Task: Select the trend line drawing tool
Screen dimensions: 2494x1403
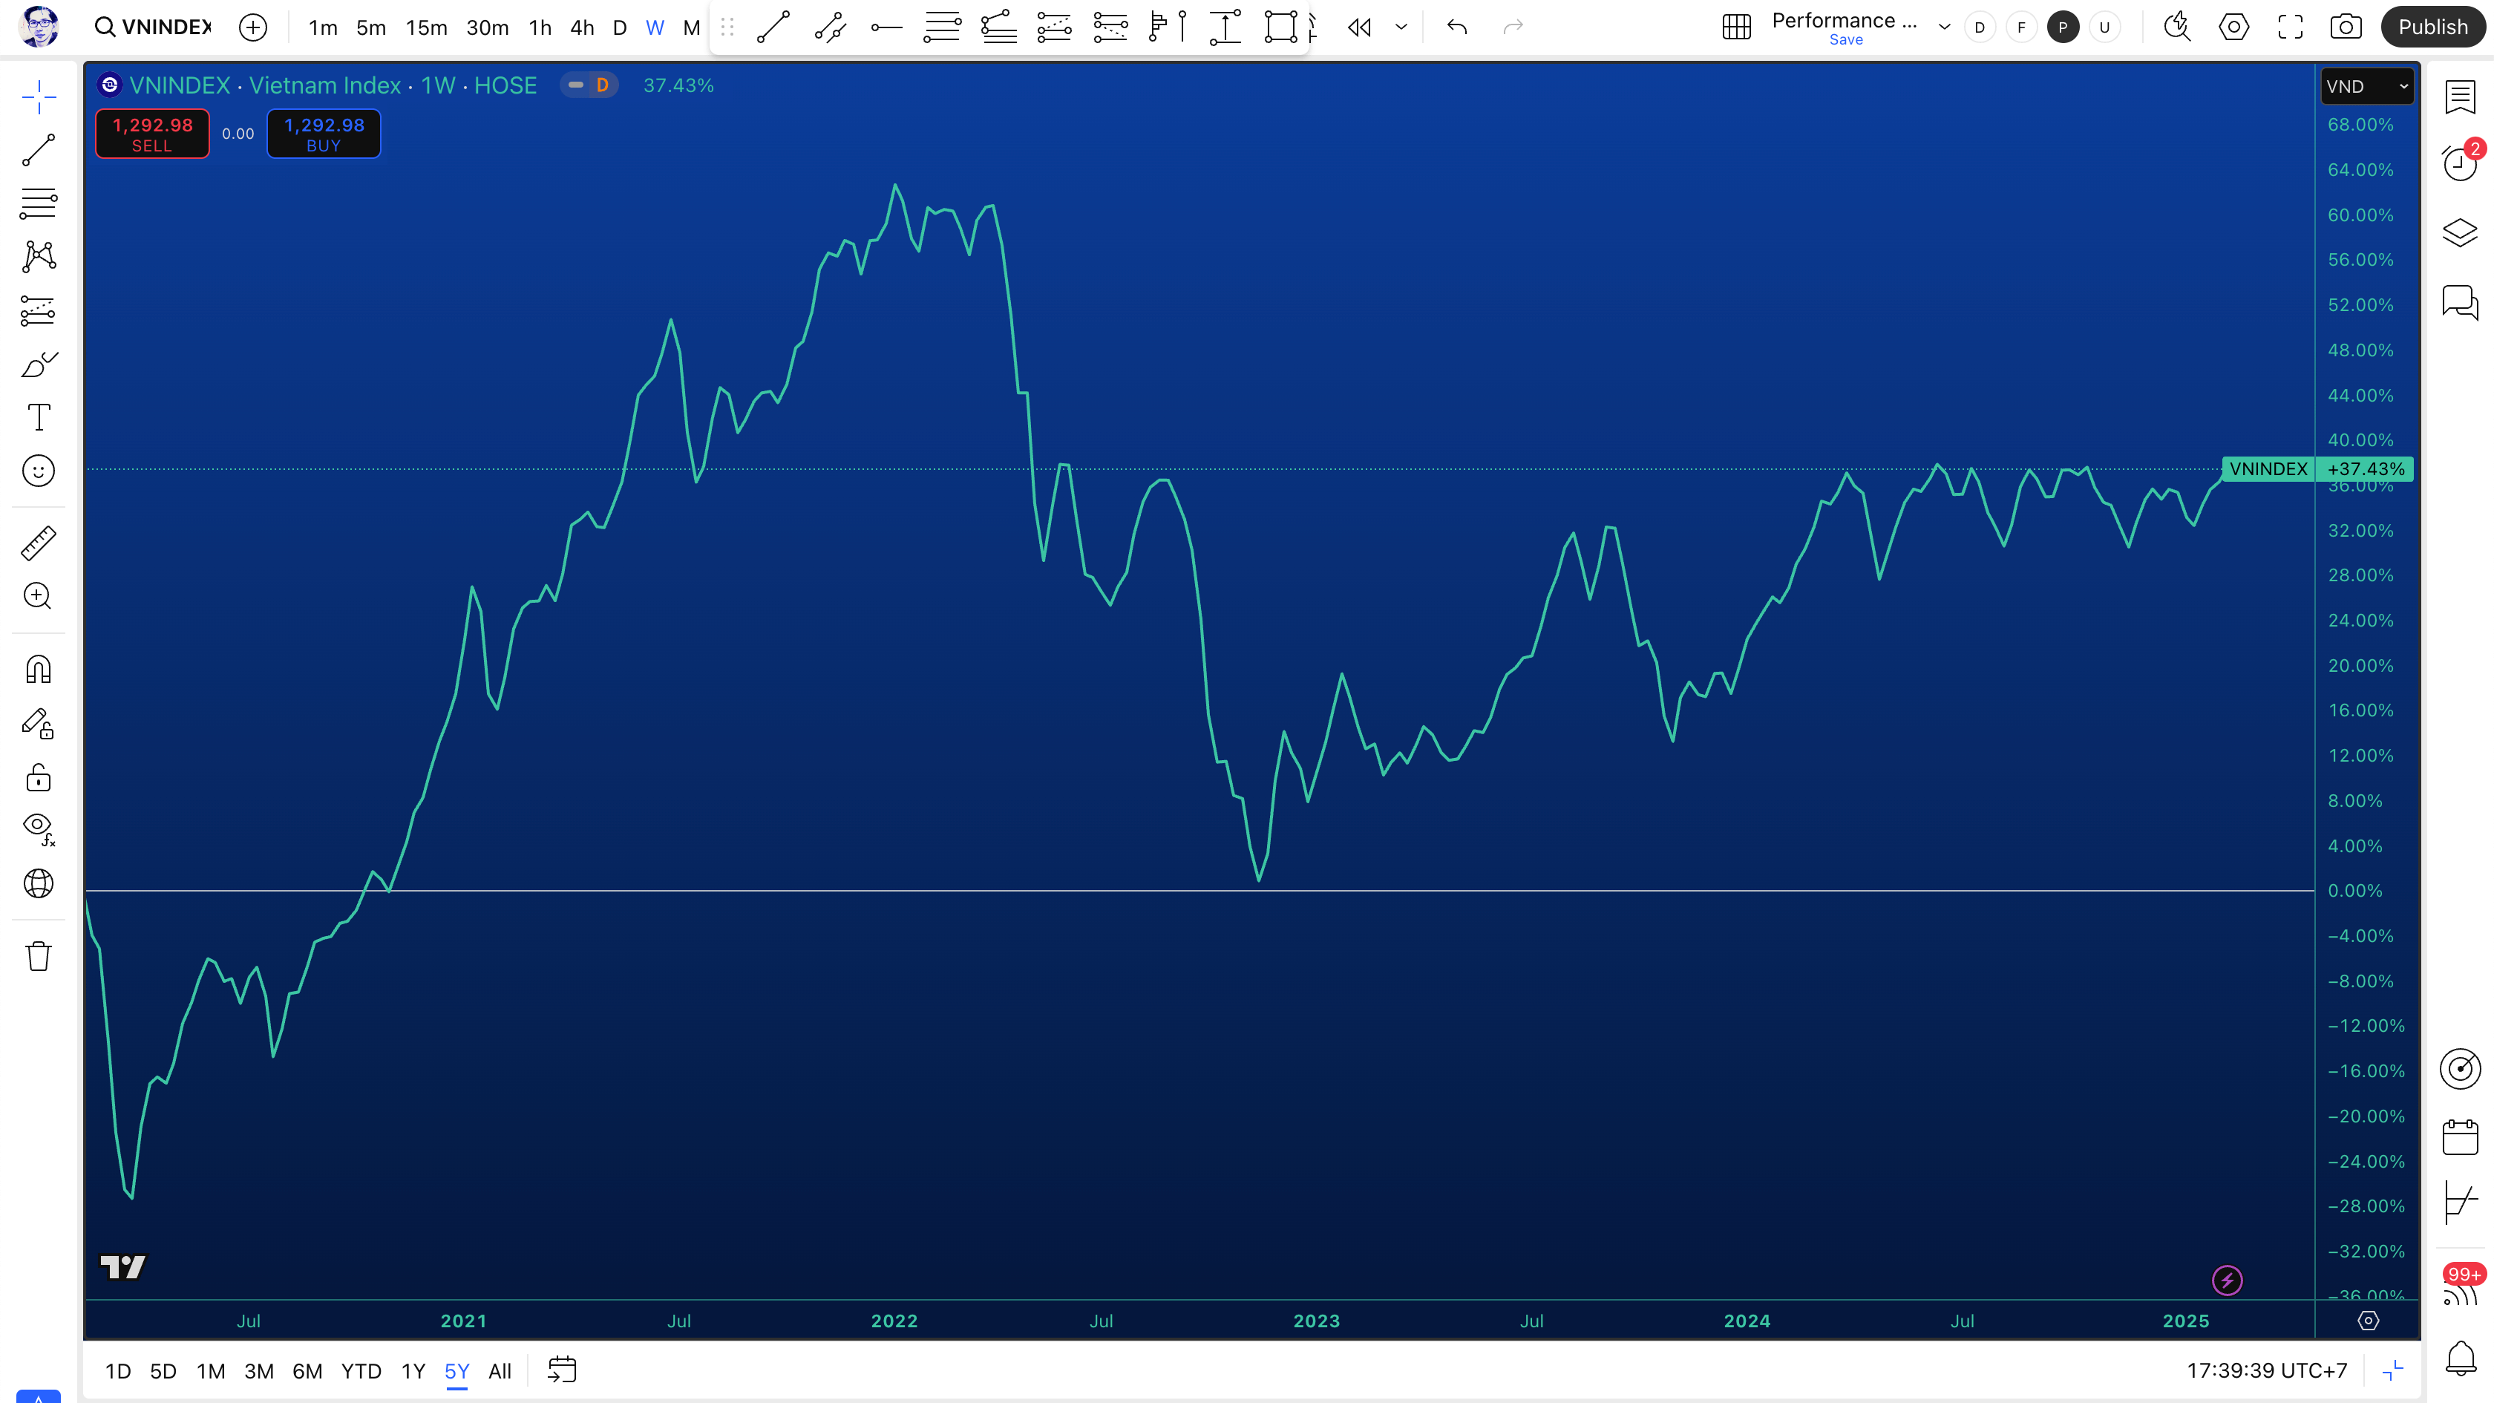Action: point(39,150)
